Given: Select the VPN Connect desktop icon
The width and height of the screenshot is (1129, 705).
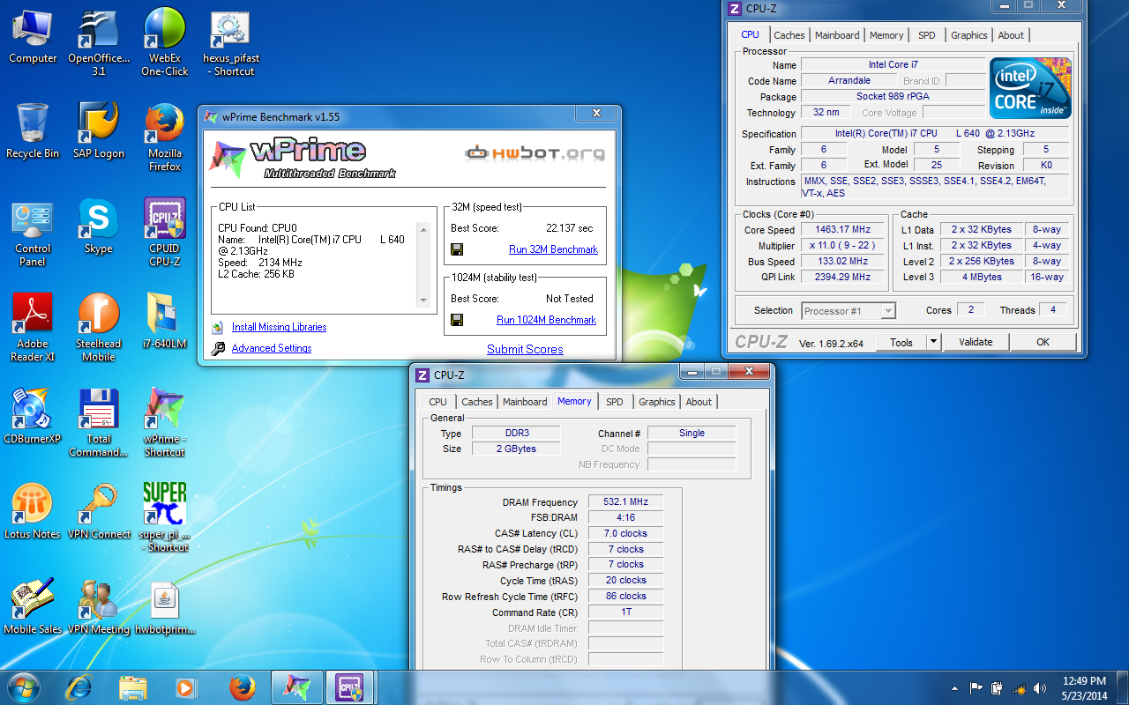Looking at the screenshot, I should click(x=99, y=512).
